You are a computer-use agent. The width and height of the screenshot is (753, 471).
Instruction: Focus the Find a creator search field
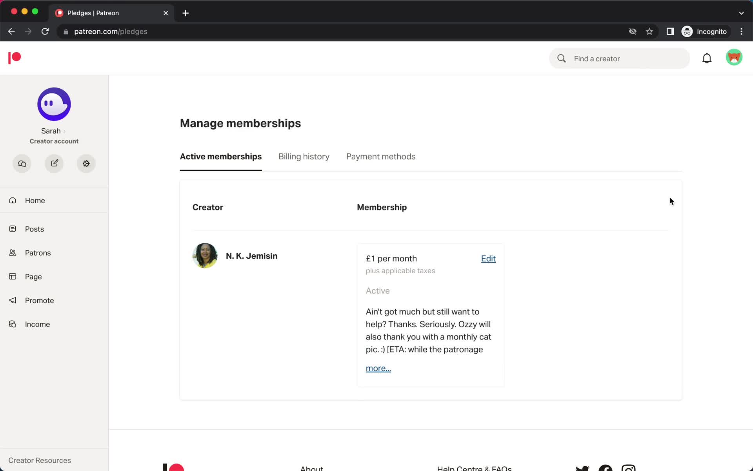tap(619, 58)
